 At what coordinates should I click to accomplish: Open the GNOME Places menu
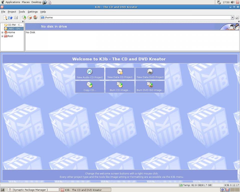(x=25, y=2)
